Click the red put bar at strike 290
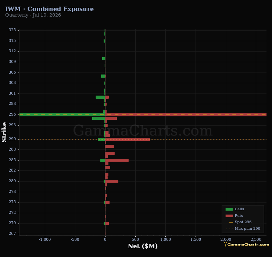This screenshot has width=272, height=257. (x=128, y=139)
